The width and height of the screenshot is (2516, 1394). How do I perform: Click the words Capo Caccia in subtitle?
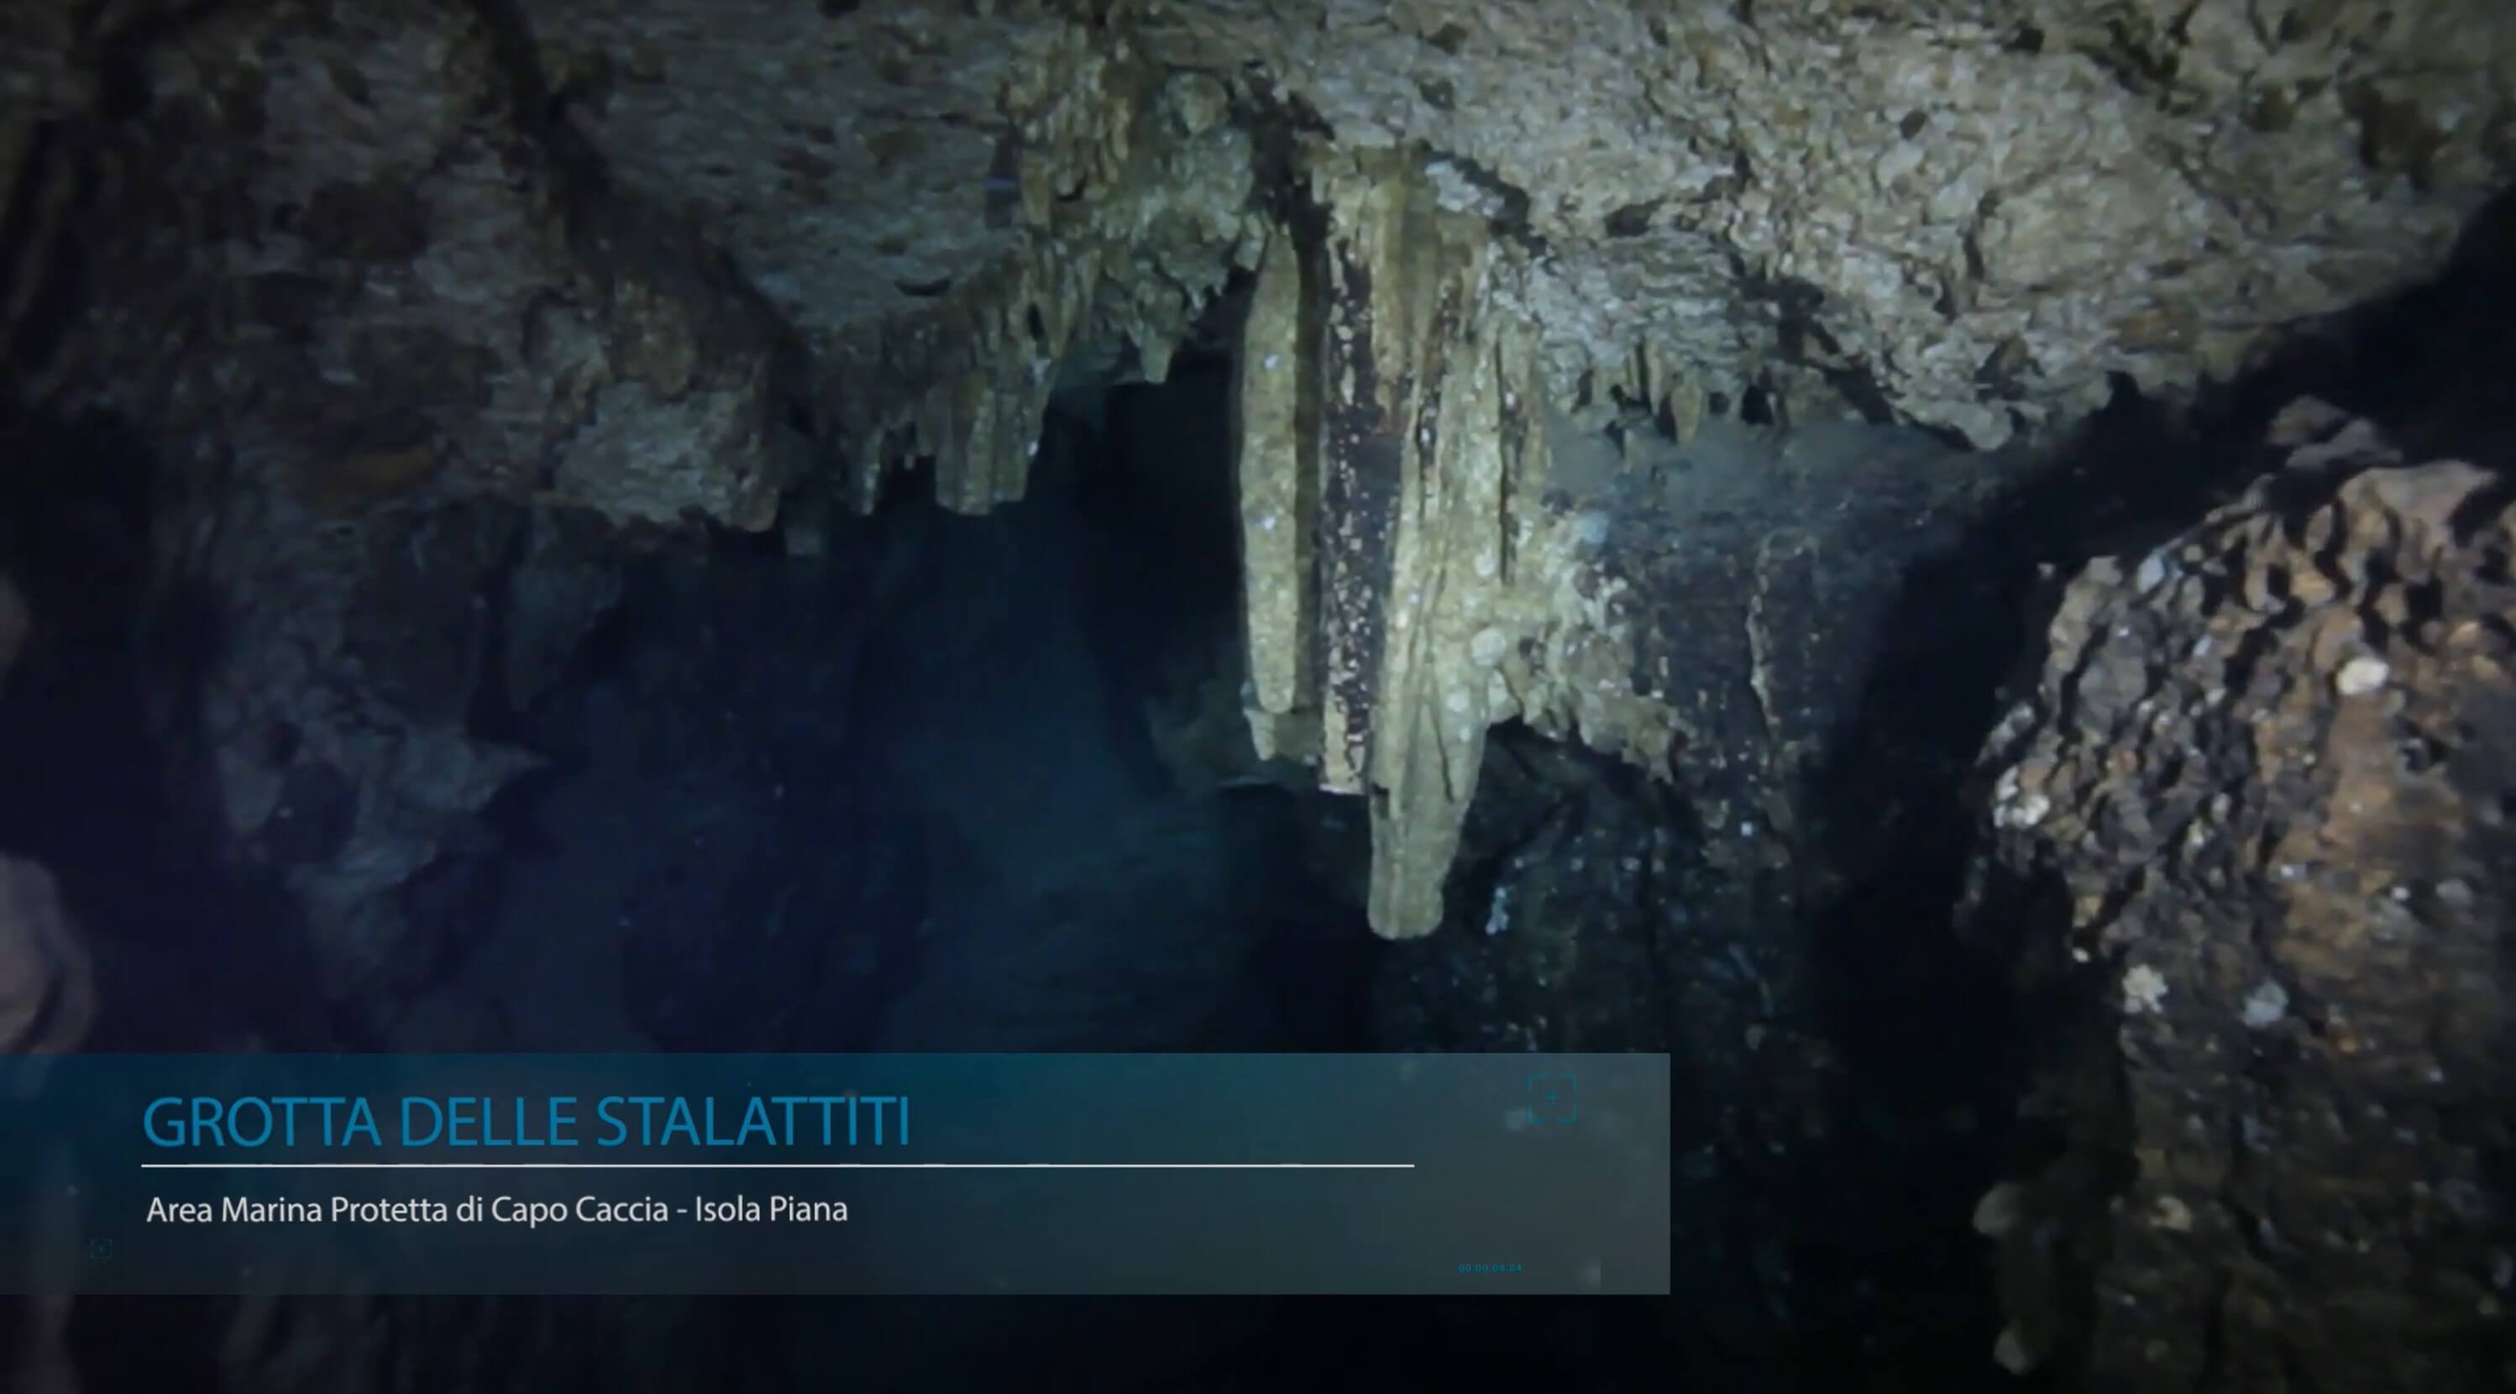[x=579, y=1209]
